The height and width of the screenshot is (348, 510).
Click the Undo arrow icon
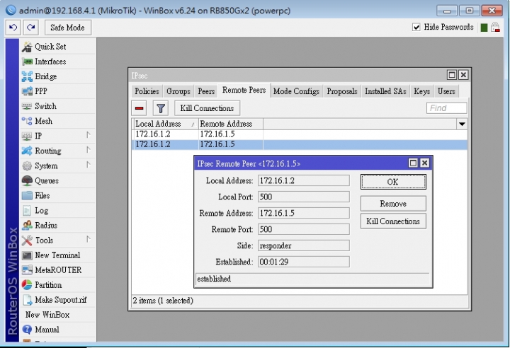[13, 28]
